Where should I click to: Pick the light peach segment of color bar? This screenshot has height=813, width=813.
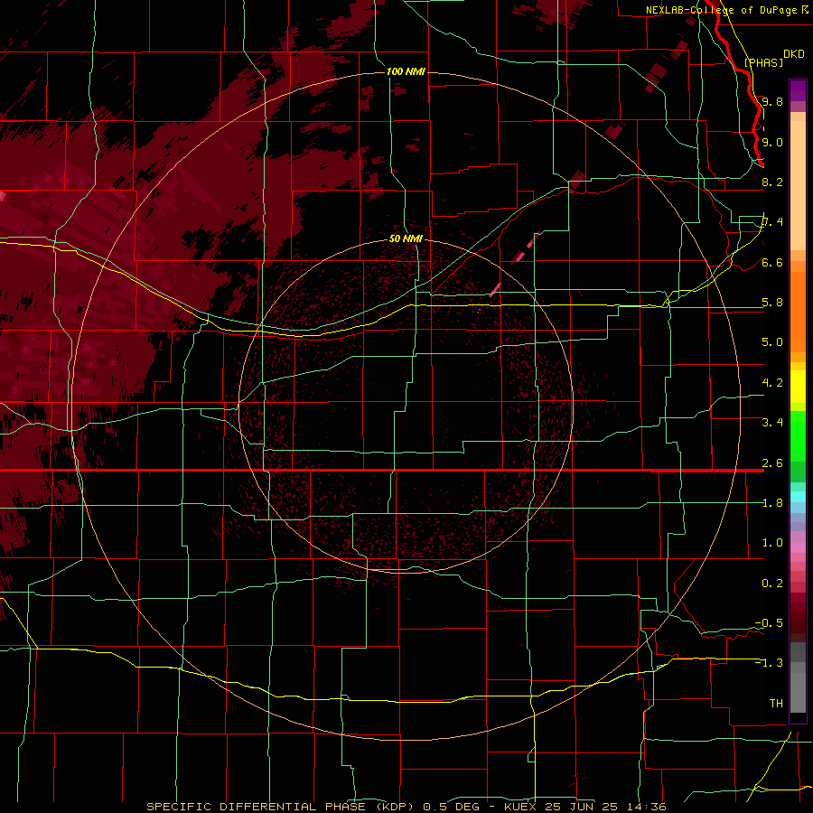click(x=798, y=185)
